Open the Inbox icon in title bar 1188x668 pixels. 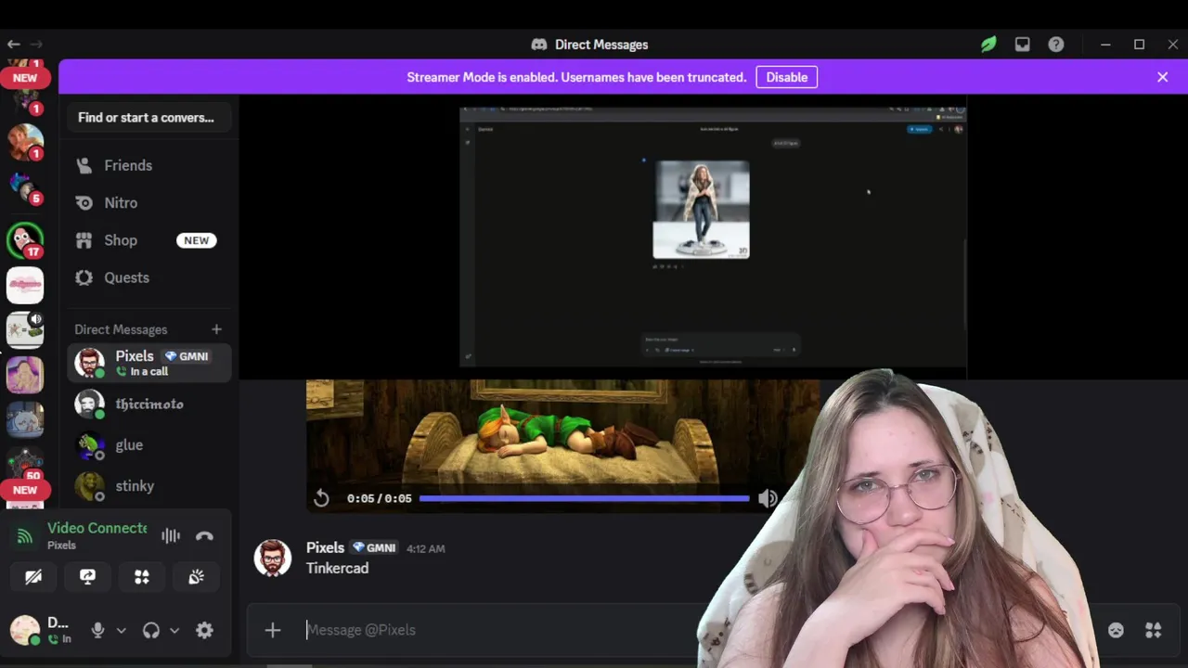[1022, 44]
